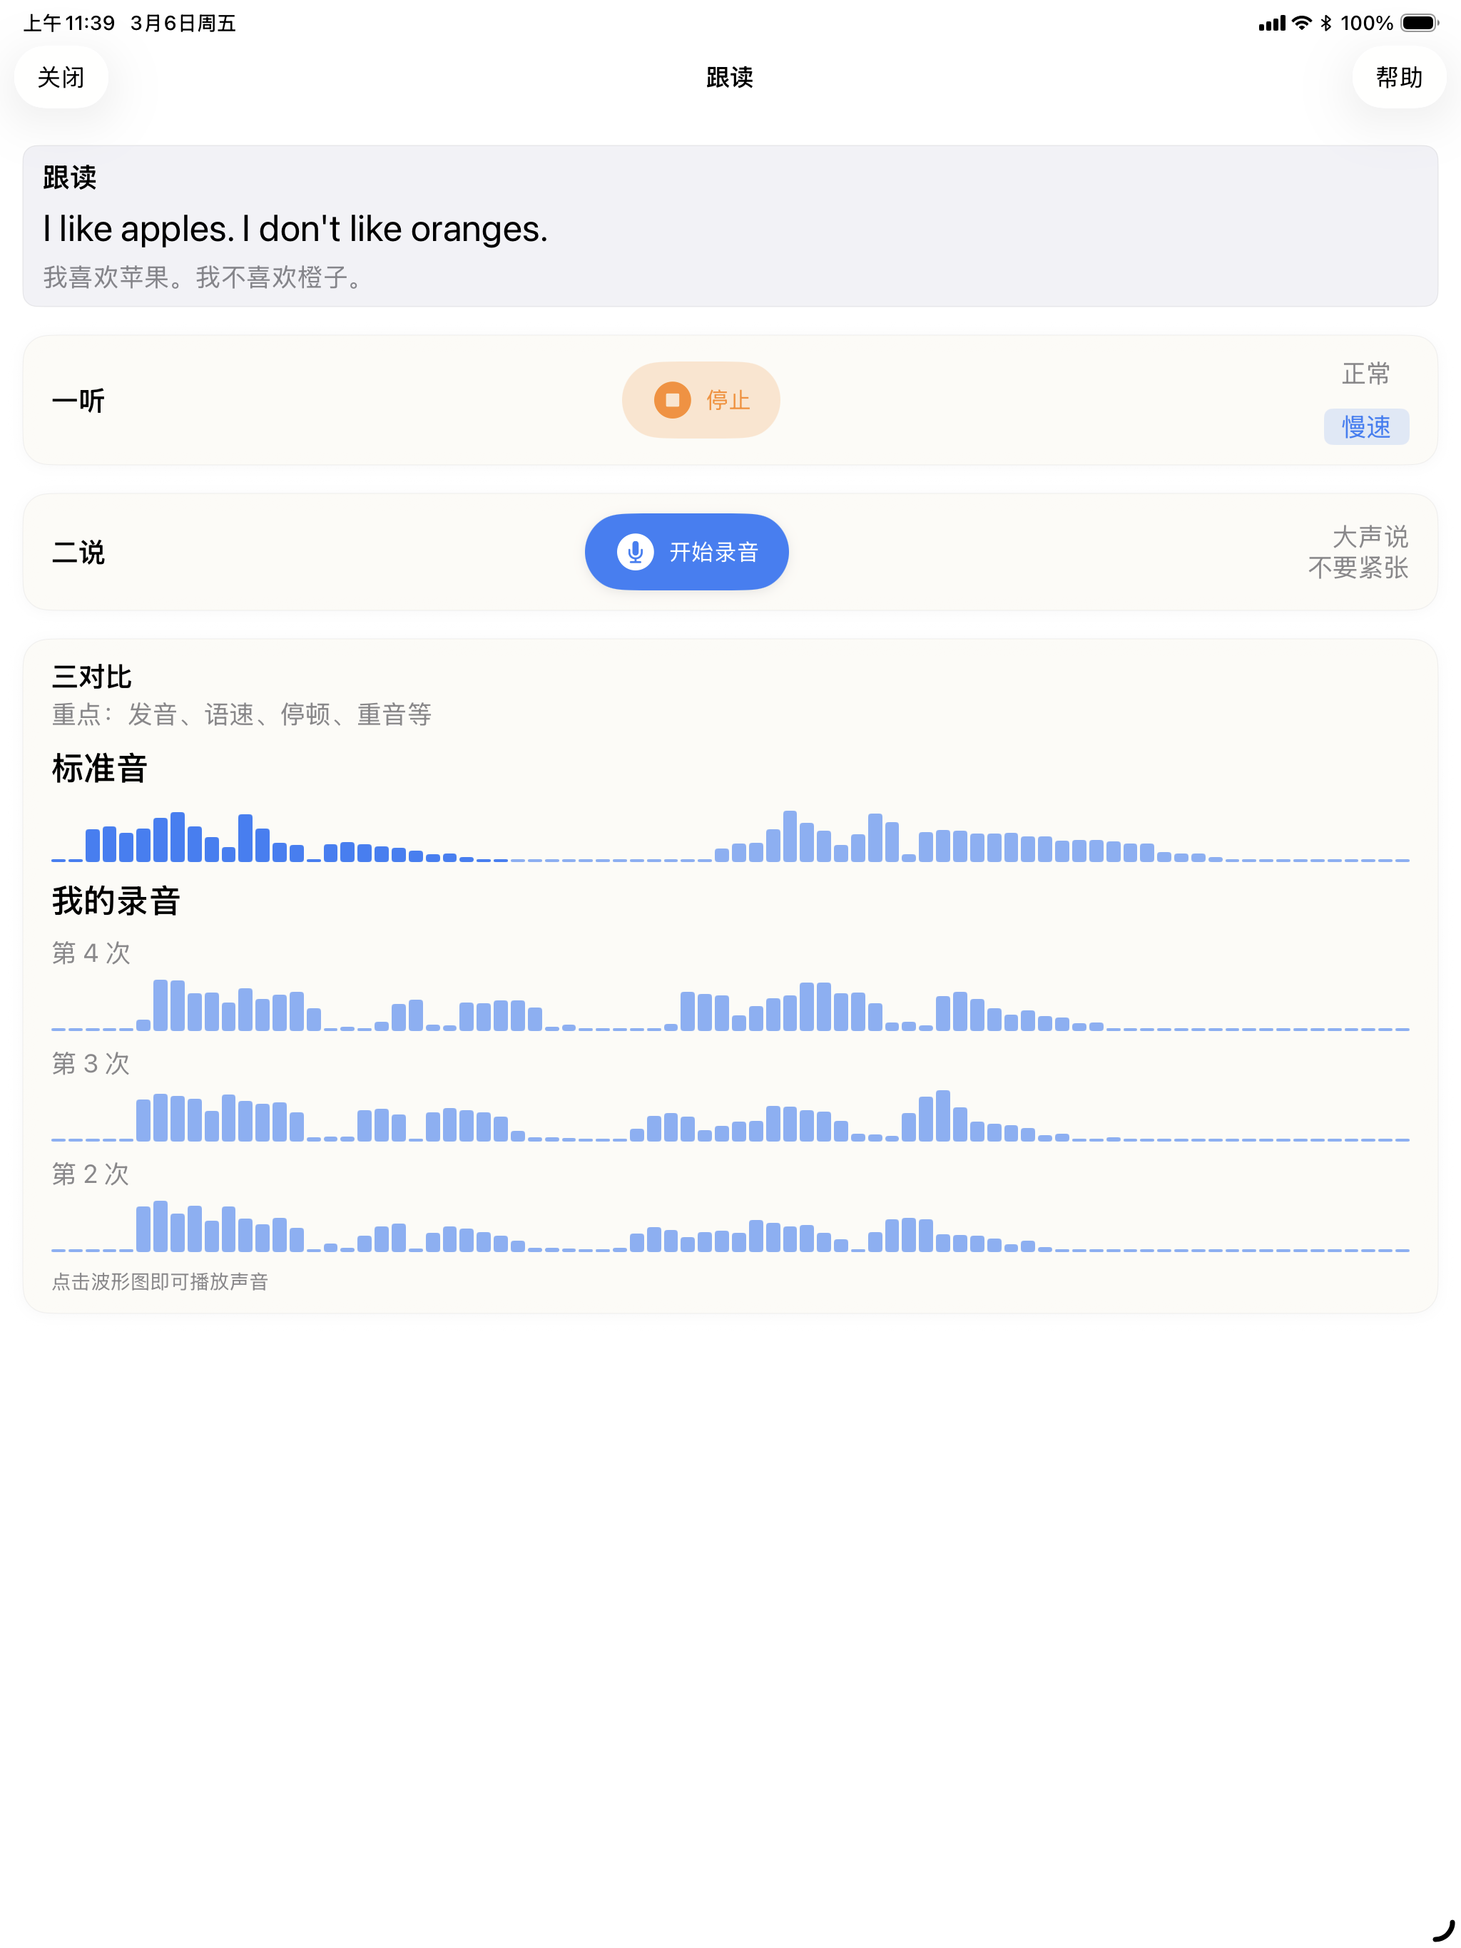Tap the cellular signal bars icon
Viewport: 1461px width, 1948px height.
[1271, 23]
